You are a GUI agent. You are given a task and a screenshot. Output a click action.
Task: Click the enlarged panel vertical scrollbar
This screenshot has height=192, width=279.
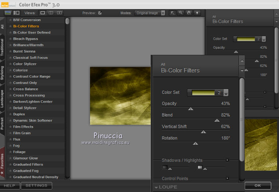coord(242,120)
